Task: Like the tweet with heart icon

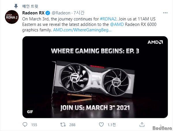Action: point(101,124)
